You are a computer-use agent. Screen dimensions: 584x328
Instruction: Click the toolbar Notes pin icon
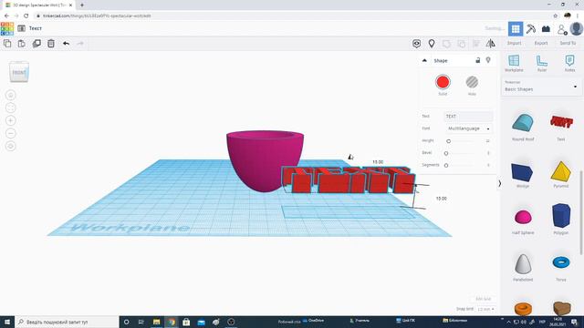pos(432,44)
